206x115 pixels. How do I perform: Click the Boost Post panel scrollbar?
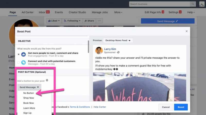(x=88, y=47)
